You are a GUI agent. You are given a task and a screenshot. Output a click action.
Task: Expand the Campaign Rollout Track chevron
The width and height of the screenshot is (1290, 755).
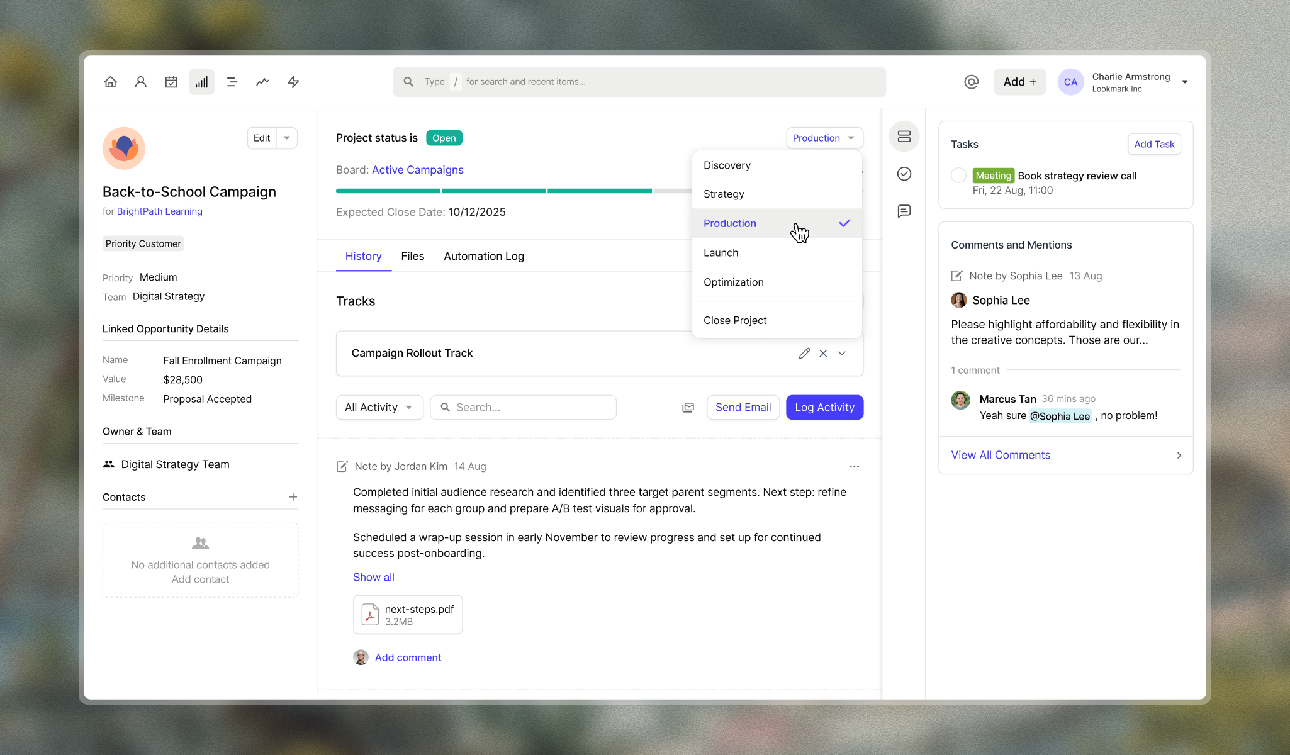(x=842, y=354)
